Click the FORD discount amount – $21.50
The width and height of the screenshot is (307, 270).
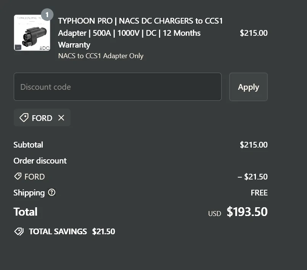(x=252, y=177)
